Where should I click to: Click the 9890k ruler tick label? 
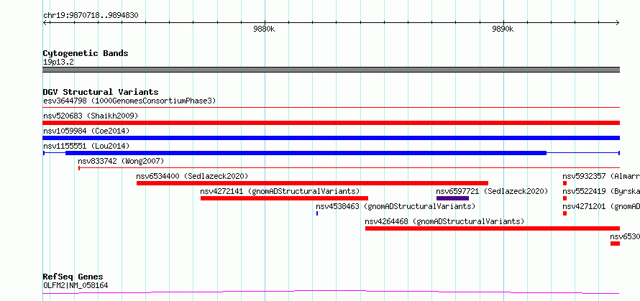coord(503,29)
